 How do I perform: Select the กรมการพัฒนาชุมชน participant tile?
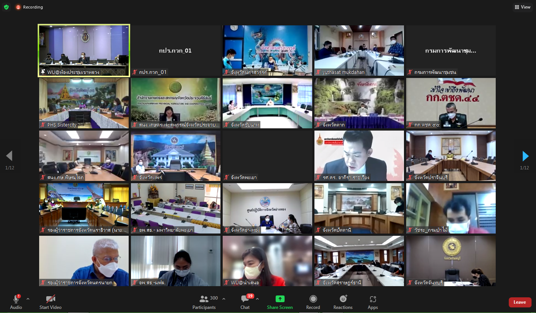[x=451, y=50]
